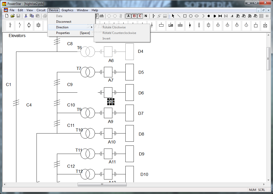Click the 'Elevators' text label

(17, 35)
